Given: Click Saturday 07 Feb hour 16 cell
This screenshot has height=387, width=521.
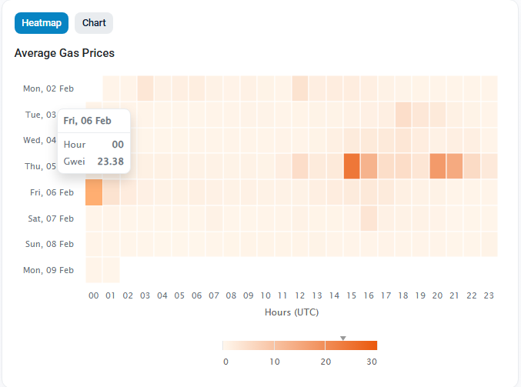Looking at the screenshot, I should pyautogui.click(x=369, y=219).
